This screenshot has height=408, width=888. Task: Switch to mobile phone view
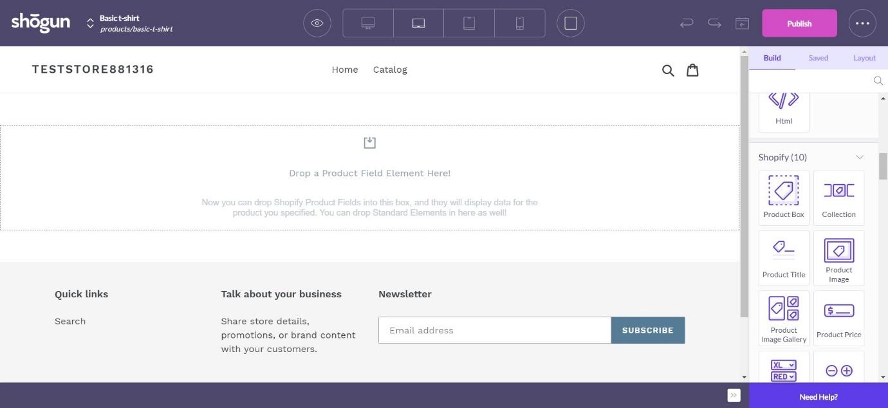(520, 23)
